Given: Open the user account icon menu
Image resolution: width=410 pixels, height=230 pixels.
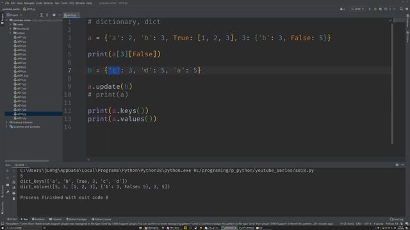Looking at the screenshot, I should [341, 9].
